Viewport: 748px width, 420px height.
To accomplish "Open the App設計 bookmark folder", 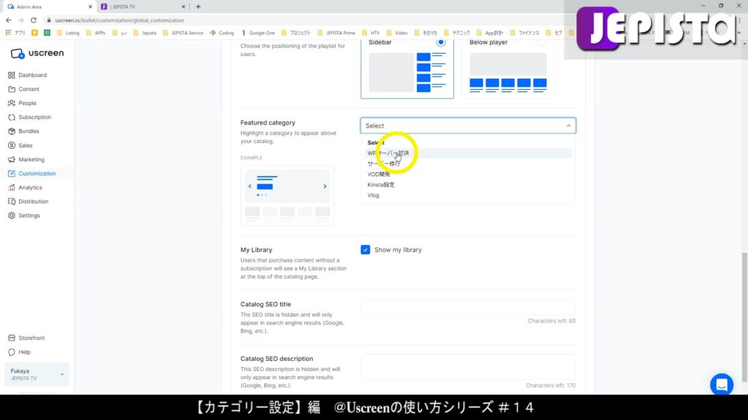I will click(x=490, y=33).
